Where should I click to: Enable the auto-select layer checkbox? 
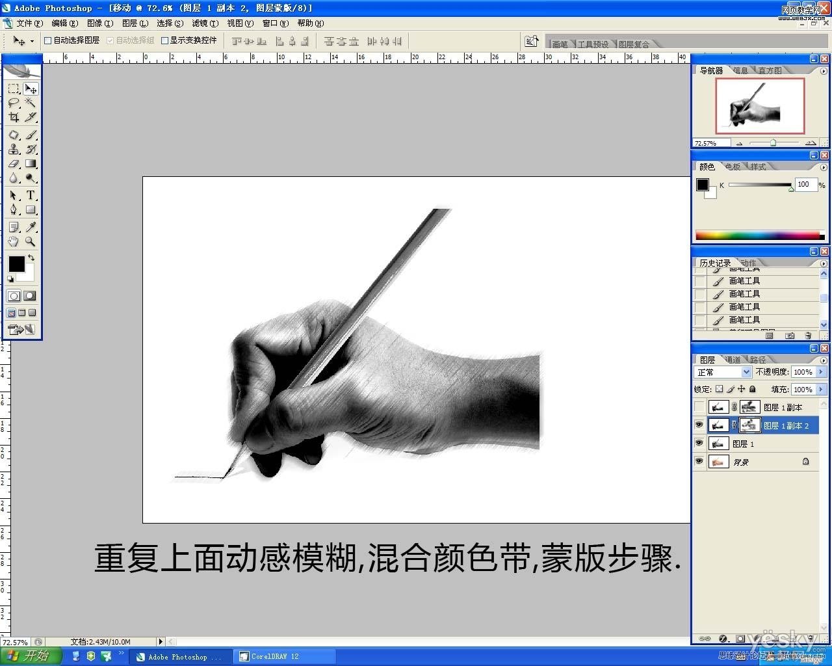[x=47, y=40]
